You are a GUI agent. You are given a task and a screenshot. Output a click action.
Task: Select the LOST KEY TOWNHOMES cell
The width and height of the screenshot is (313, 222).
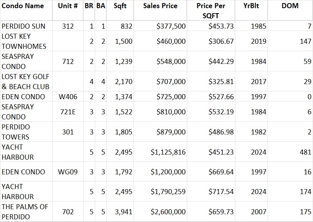pos(24,41)
